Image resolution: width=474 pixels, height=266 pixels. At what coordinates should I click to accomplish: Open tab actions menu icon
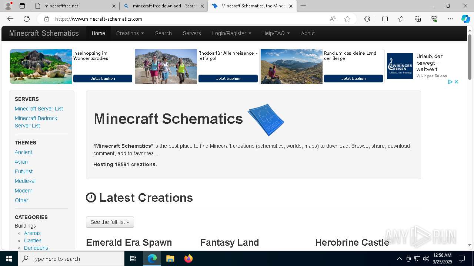coord(22,6)
